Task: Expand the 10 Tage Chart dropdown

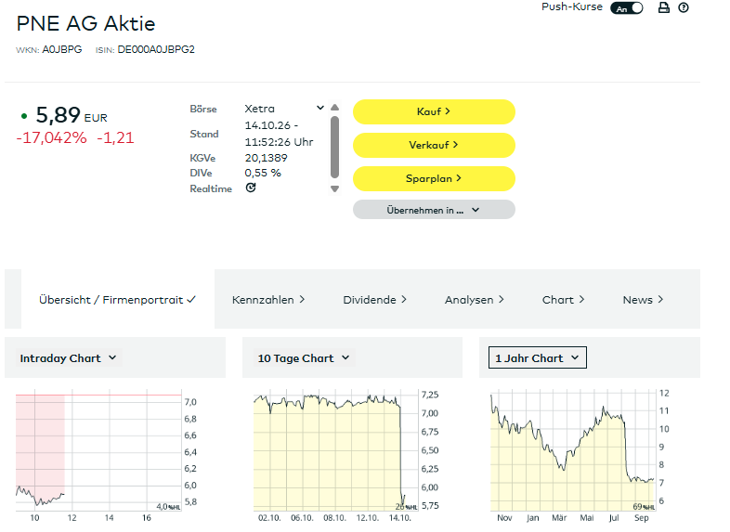Action: click(x=304, y=358)
